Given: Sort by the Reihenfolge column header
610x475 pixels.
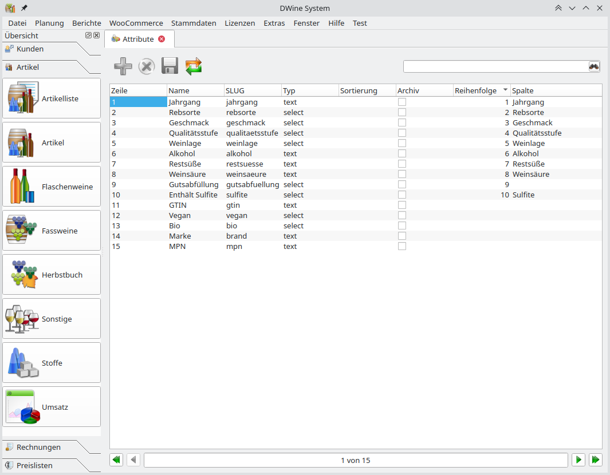Looking at the screenshot, I should (x=482, y=90).
